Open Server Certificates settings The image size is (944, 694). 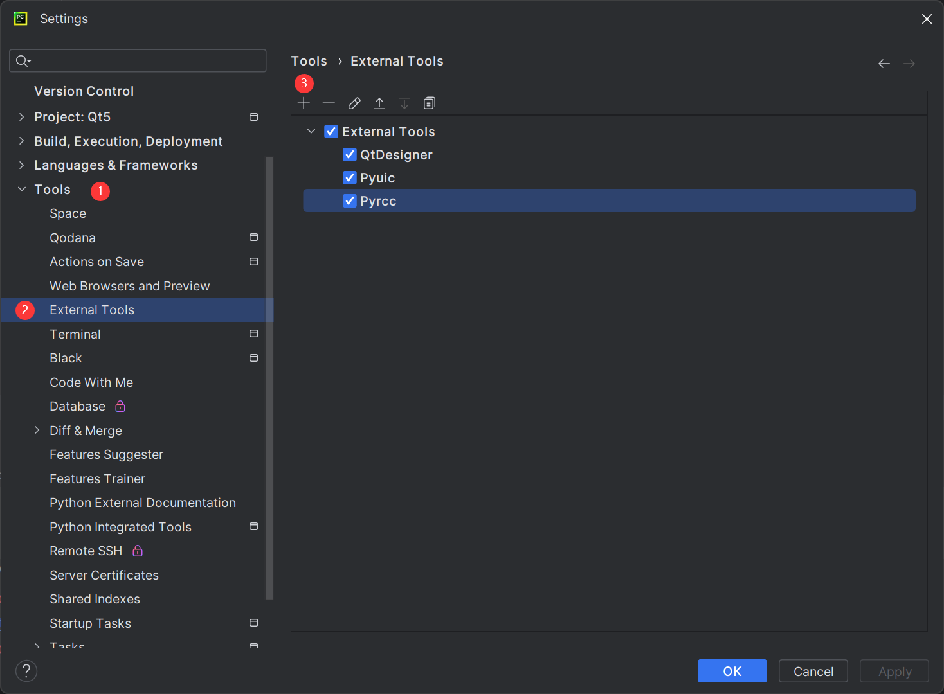104,575
